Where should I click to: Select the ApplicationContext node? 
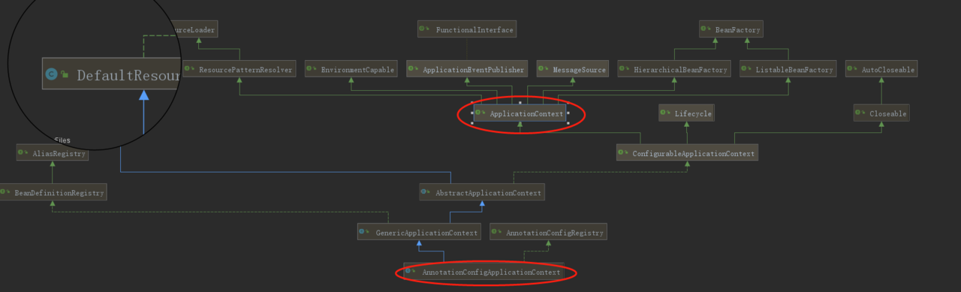pos(520,113)
